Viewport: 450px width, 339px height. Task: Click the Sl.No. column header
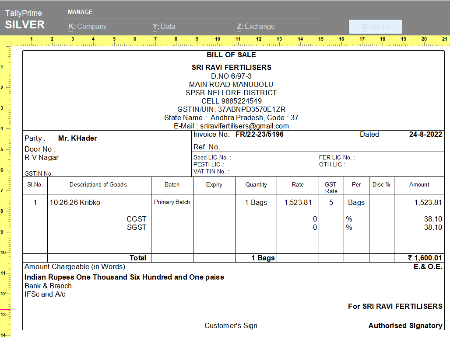pos(35,185)
